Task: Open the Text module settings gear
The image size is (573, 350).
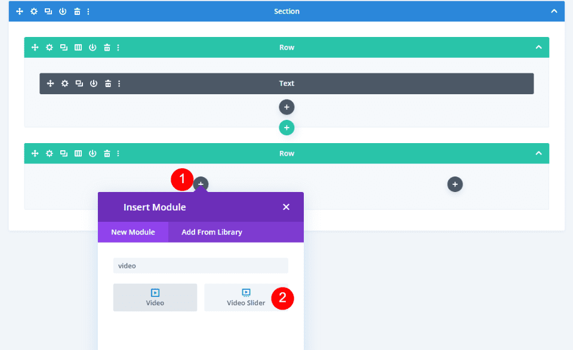Action: click(65, 83)
